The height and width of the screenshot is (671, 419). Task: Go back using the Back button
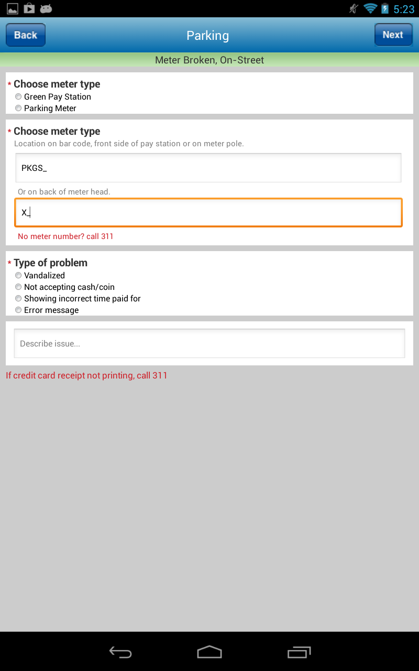[26, 35]
